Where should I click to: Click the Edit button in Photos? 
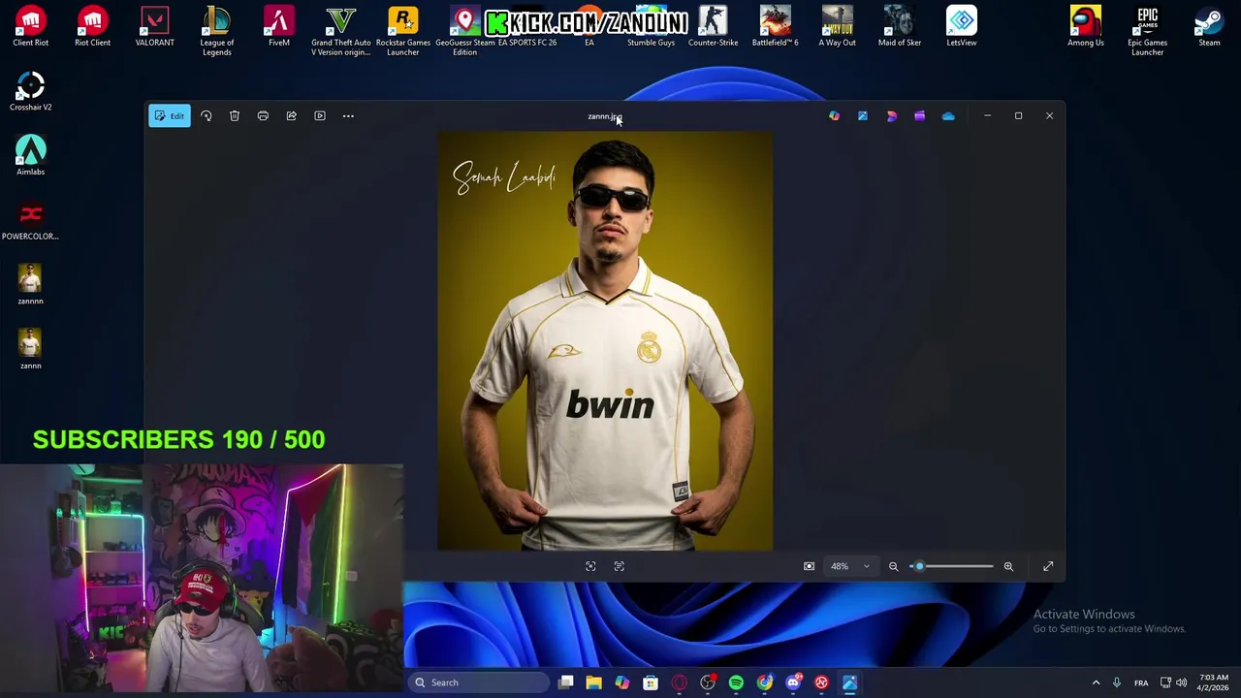point(170,116)
